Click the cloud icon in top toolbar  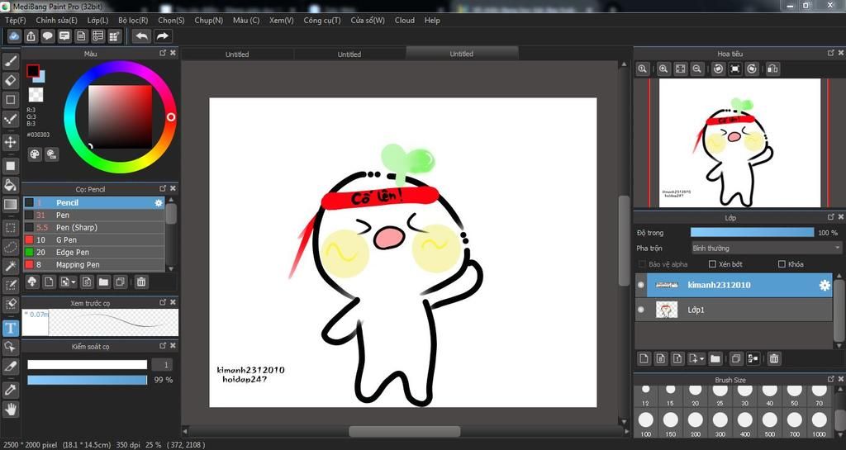pos(14,36)
